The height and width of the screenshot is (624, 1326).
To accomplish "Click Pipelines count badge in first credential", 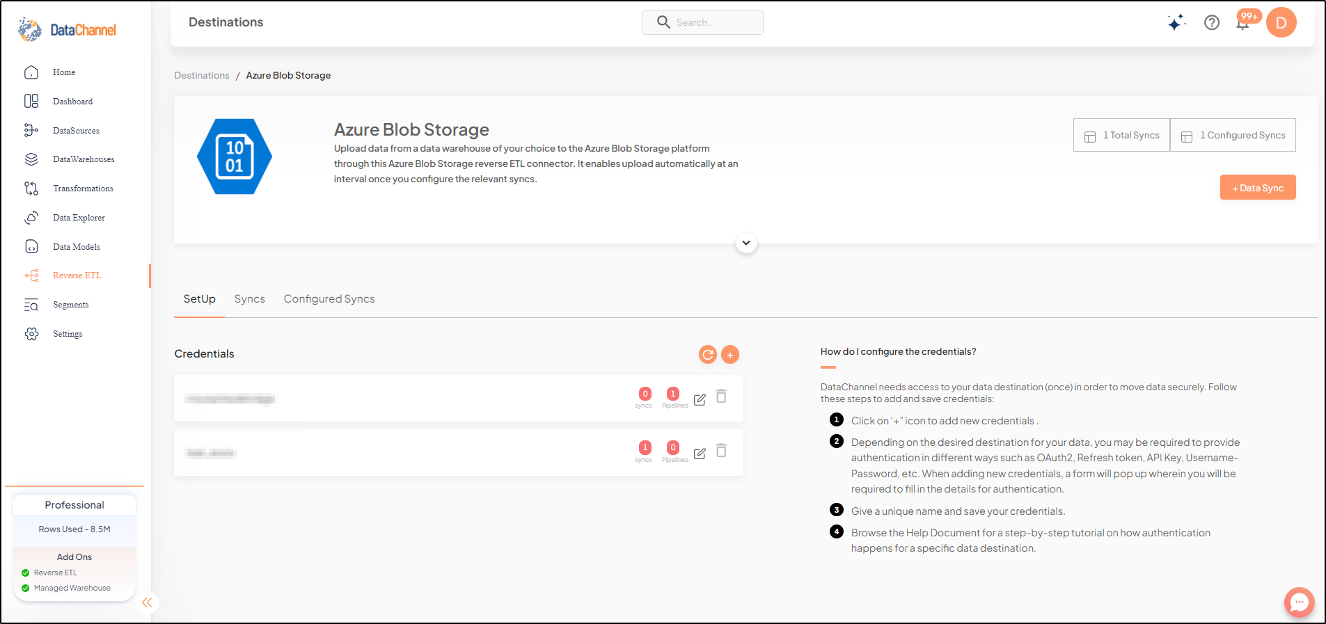I will pos(673,394).
